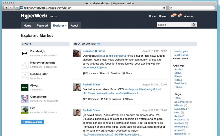Select the Home tab
Screen dimensions: 220x136
pyautogui.click(x=27, y=26)
